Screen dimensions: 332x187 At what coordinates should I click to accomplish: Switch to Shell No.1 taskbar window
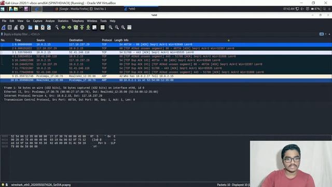pos(98,9)
